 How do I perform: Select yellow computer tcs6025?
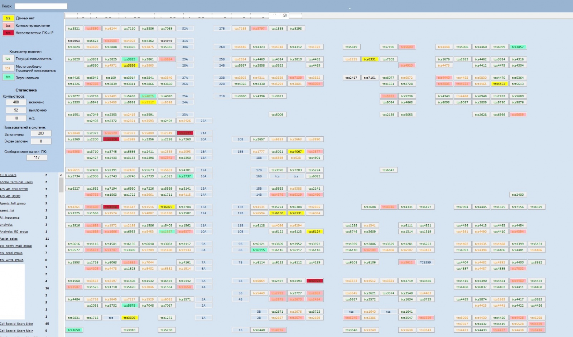166,207
